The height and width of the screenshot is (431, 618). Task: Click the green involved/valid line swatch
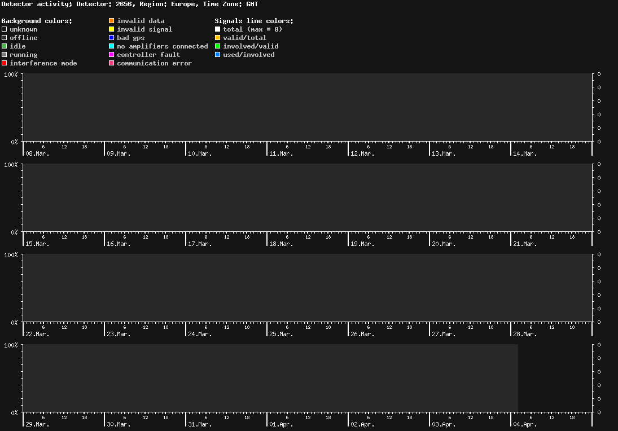click(218, 46)
